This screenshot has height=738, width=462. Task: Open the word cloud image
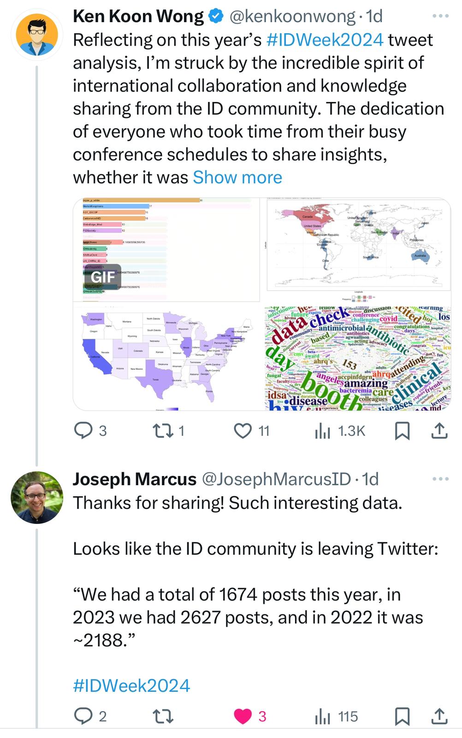[x=358, y=358]
